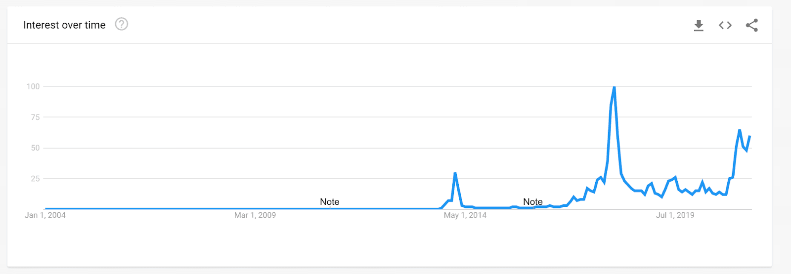Open the embed code icon

pyautogui.click(x=725, y=25)
